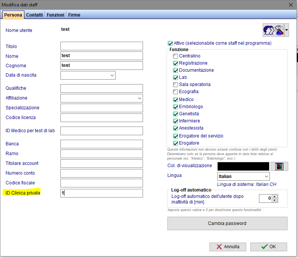Select the Persona tab
Image resolution: width=298 pixels, height=258 pixels.
point(13,15)
